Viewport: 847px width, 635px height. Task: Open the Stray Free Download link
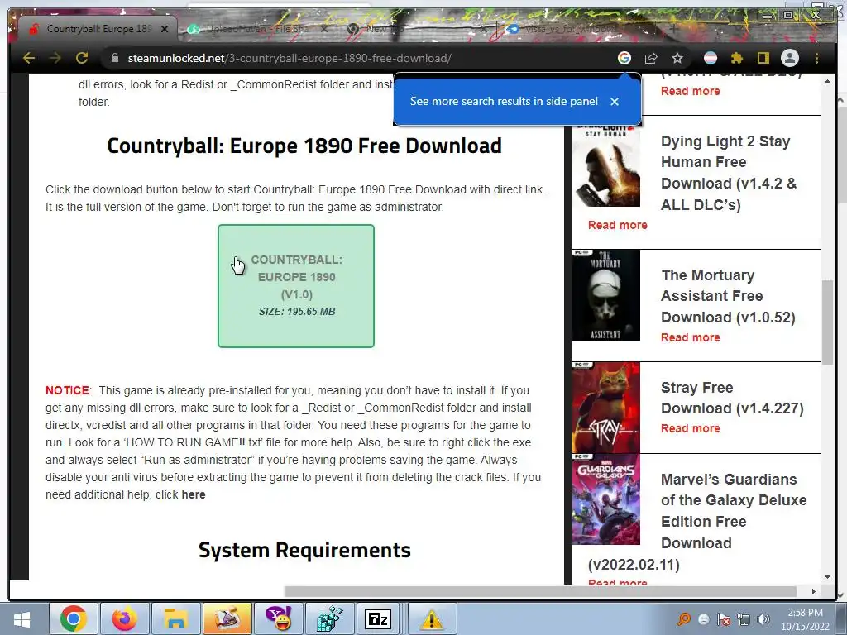tap(733, 398)
